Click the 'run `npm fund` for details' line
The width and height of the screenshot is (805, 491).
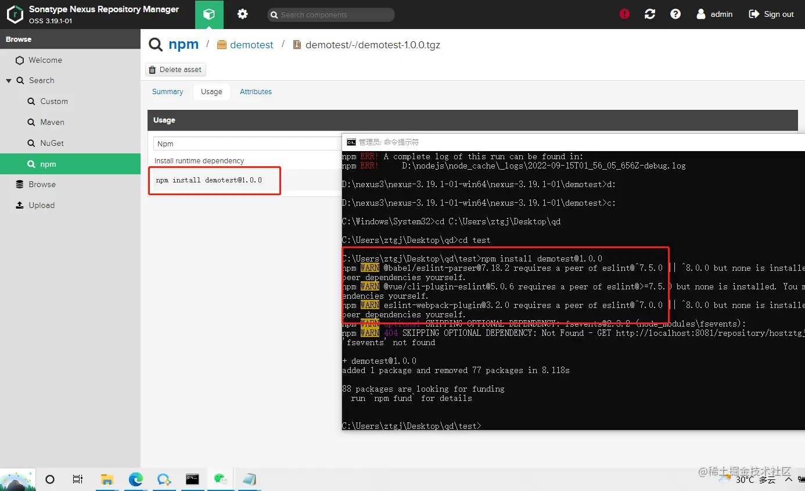(x=412, y=398)
